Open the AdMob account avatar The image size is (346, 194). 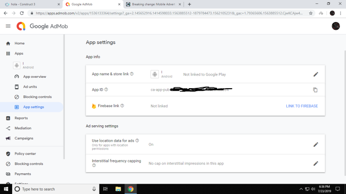coord(336,26)
